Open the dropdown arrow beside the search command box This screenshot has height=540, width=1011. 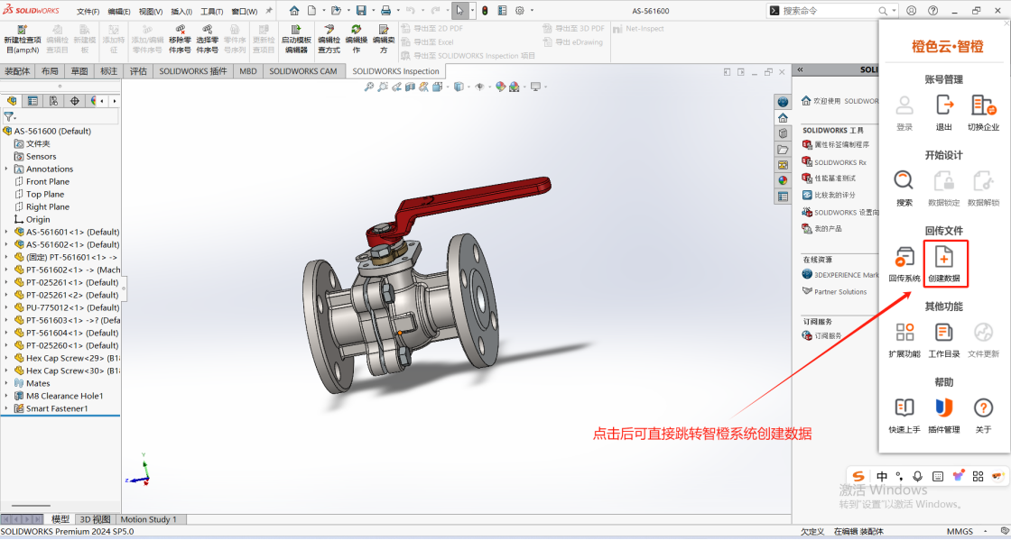895,11
